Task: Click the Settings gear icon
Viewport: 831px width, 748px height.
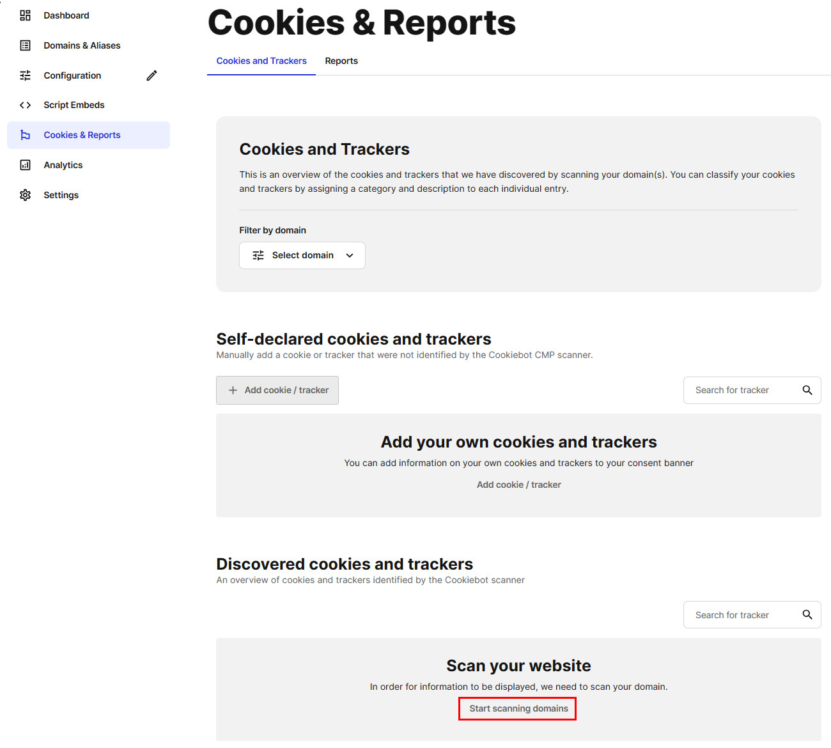Action: (25, 194)
